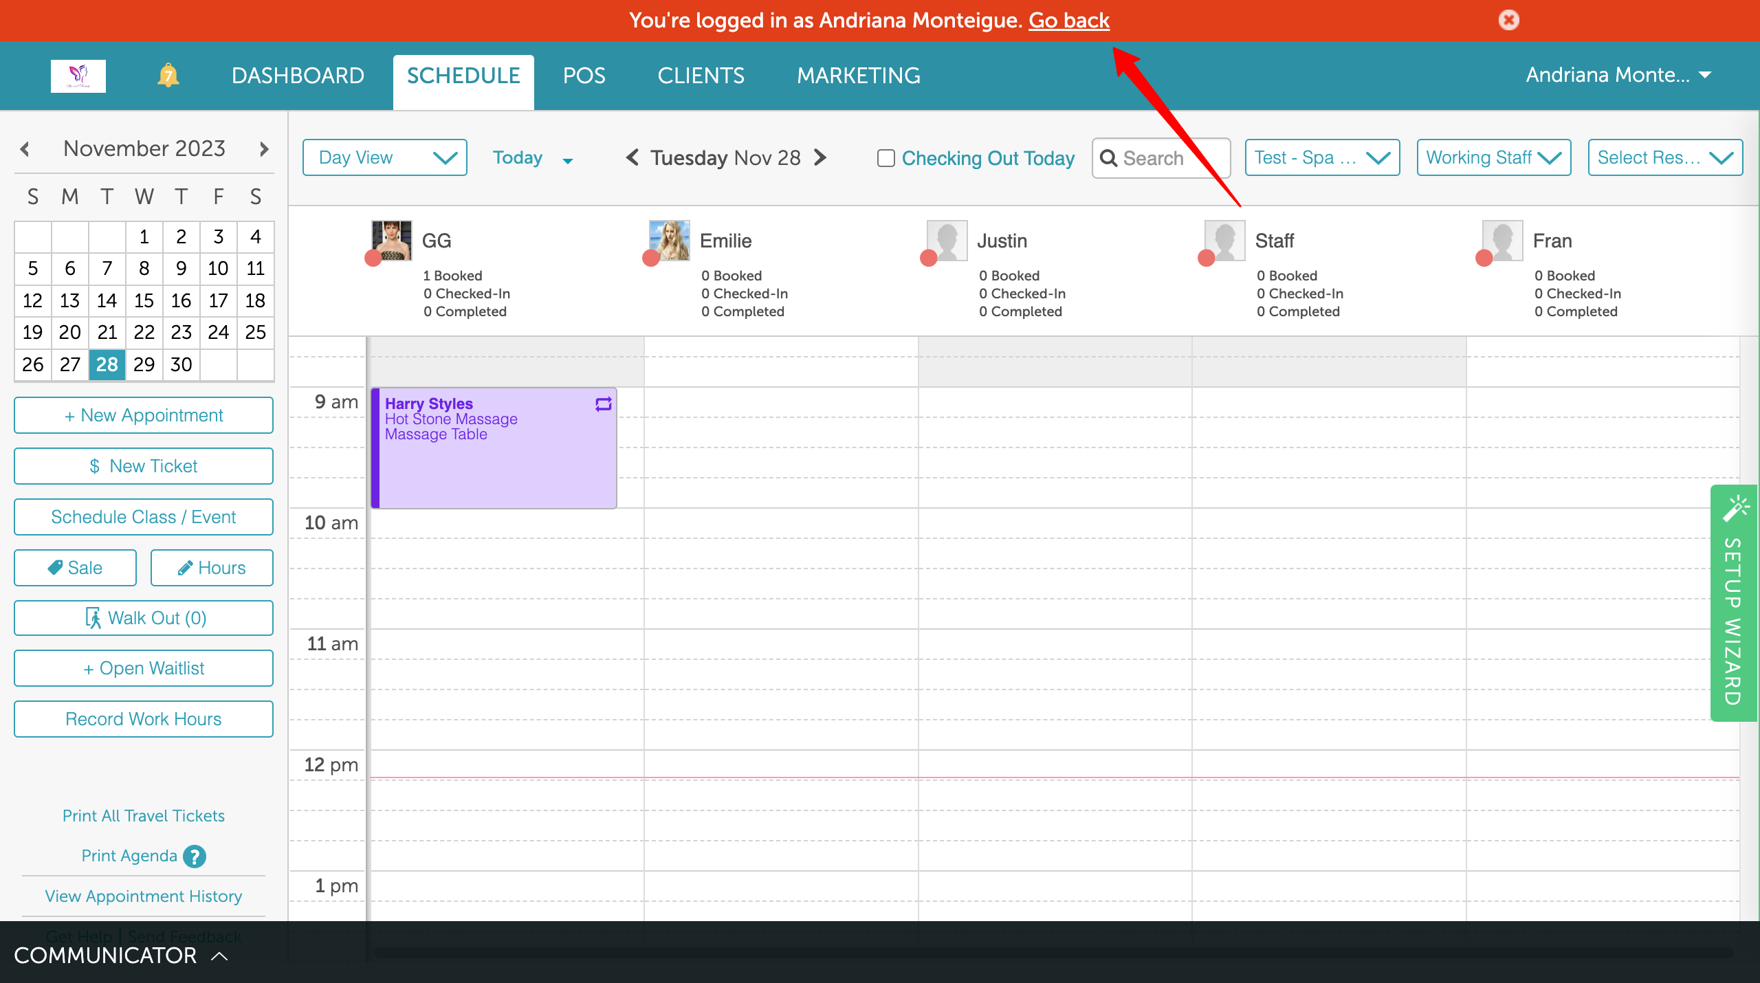Enable the Checking Out Today checkbox
1760x983 pixels.
click(885, 158)
